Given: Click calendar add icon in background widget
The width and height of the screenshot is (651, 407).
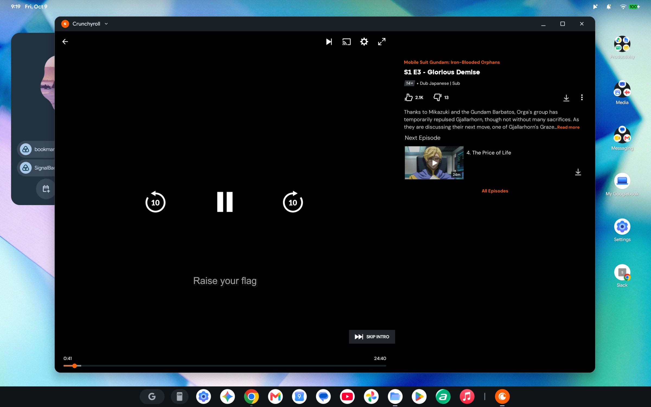Looking at the screenshot, I should pos(46,189).
